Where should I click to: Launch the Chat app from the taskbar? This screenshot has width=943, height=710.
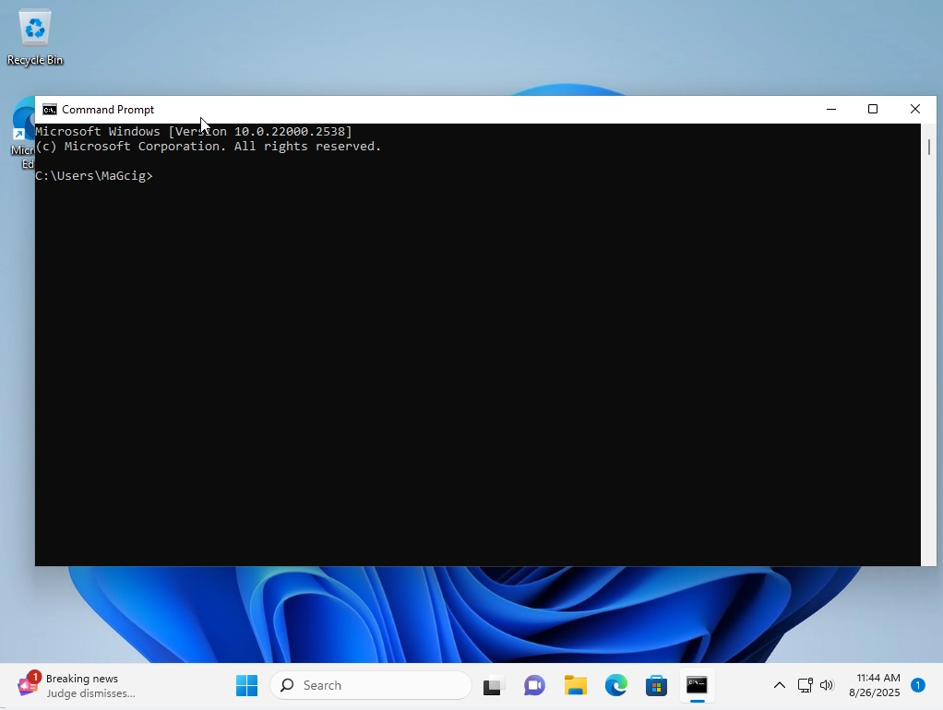pos(534,686)
